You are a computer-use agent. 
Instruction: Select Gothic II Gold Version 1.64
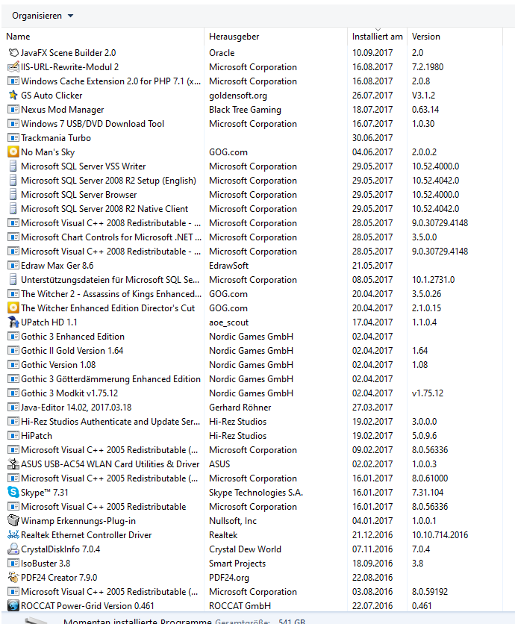point(72,351)
